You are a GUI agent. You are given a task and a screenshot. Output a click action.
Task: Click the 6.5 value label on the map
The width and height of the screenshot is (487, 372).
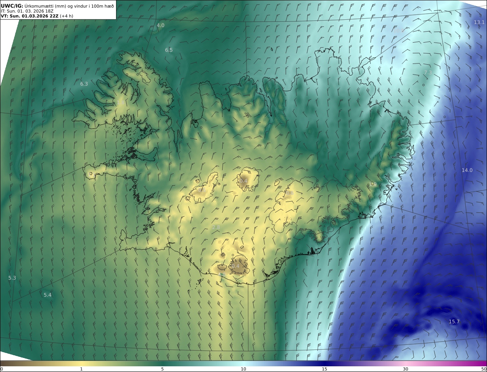coord(169,50)
